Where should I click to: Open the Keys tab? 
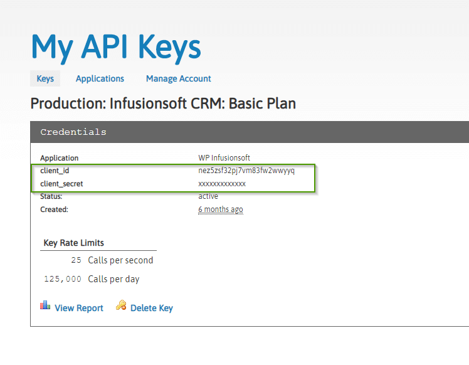pyautogui.click(x=45, y=78)
